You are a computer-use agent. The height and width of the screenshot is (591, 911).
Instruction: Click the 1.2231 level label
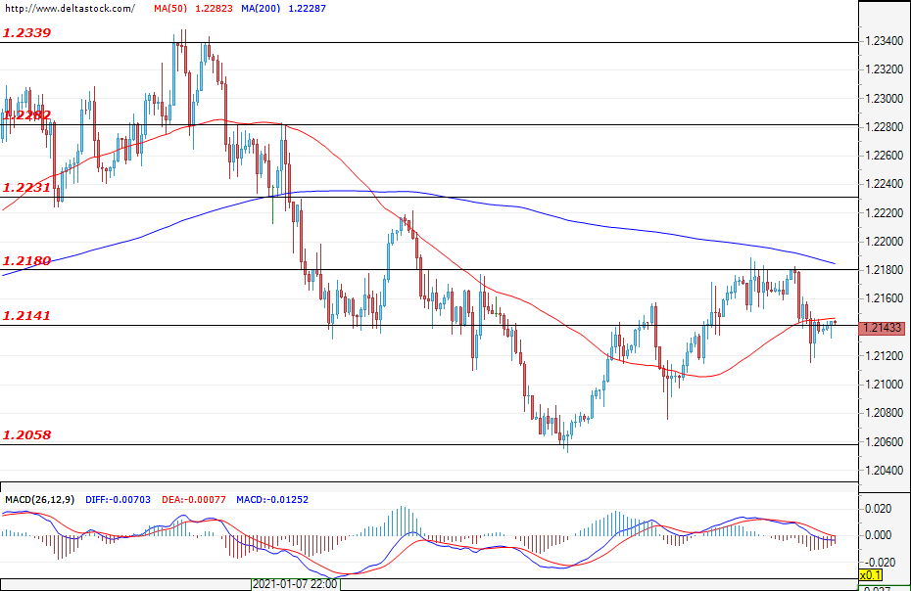[x=26, y=188]
